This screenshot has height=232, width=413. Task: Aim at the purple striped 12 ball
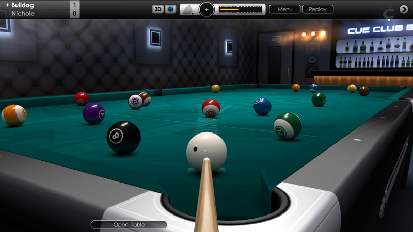click(x=135, y=102)
